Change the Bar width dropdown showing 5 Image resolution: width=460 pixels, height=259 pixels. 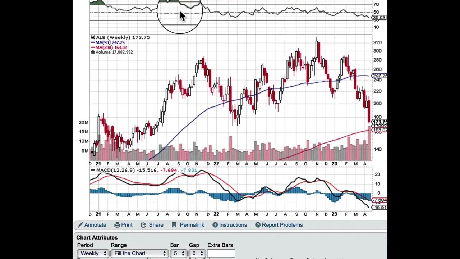pyautogui.click(x=178, y=253)
